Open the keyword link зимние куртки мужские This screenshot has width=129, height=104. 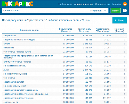tap(15, 74)
